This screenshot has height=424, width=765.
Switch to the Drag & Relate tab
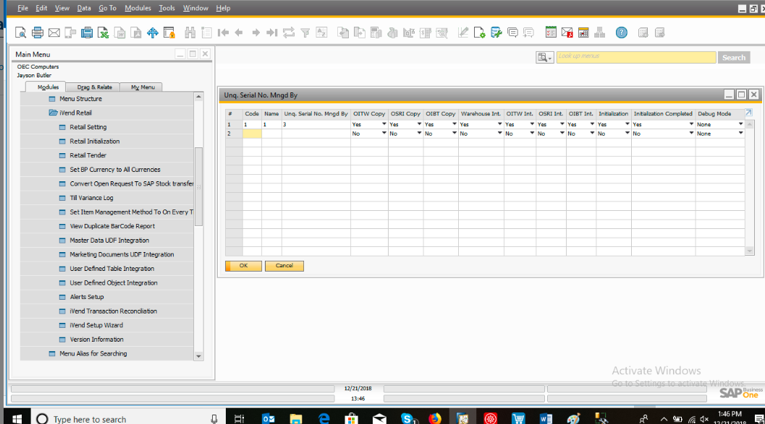click(94, 87)
